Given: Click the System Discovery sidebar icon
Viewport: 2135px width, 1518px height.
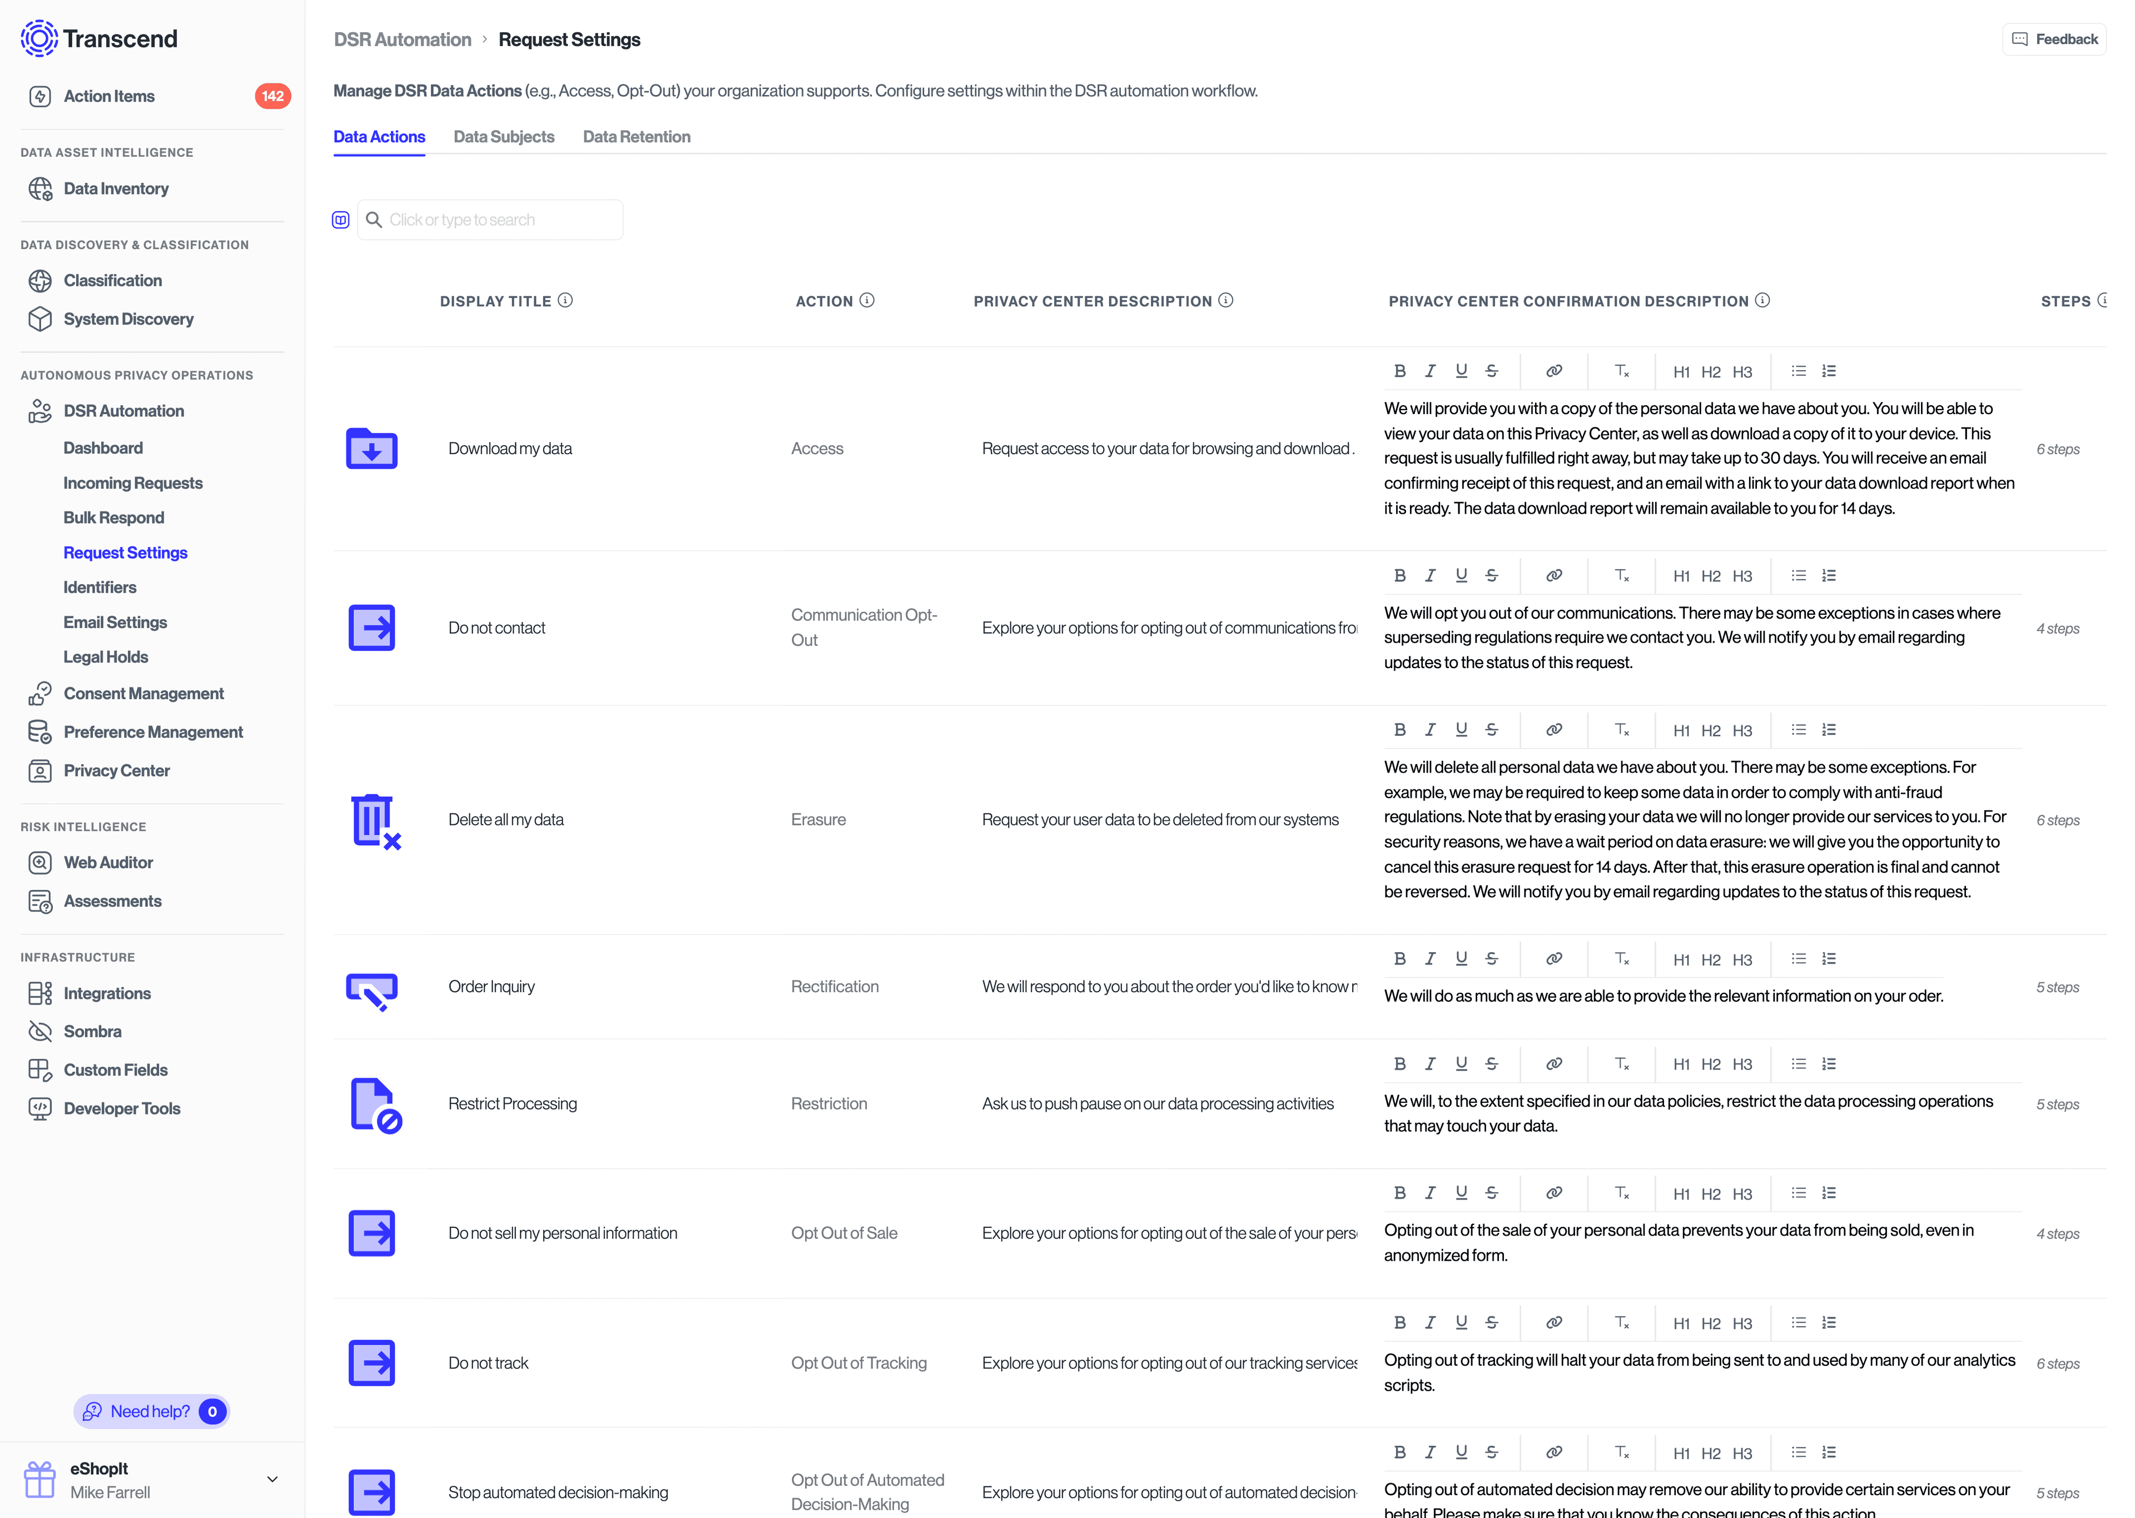Looking at the screenshot, I should [40, 318].
